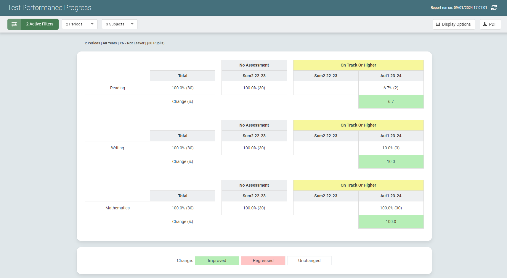
Task: Expand the 2 Periods dropdown
Action: click(79, 24)
